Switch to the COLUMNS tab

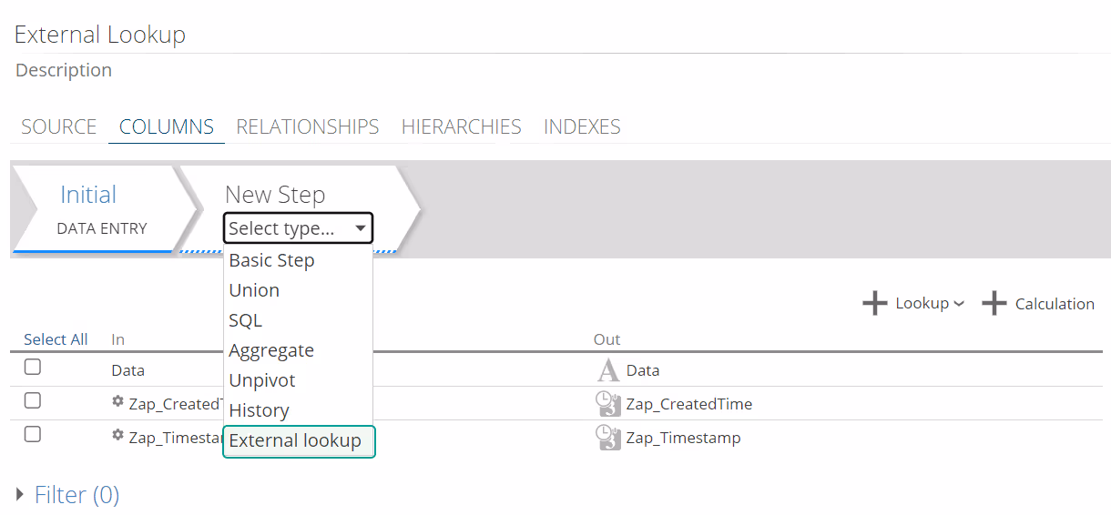pos(167,126)
